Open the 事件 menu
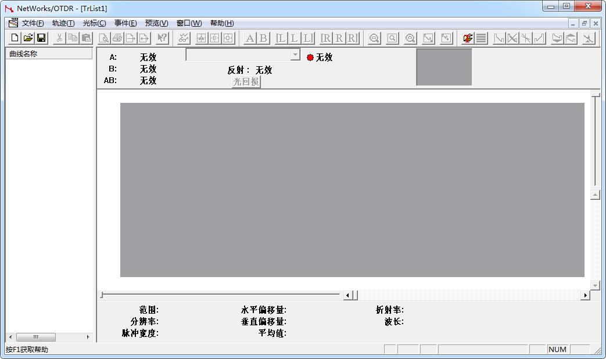 (x=125, y=23)
